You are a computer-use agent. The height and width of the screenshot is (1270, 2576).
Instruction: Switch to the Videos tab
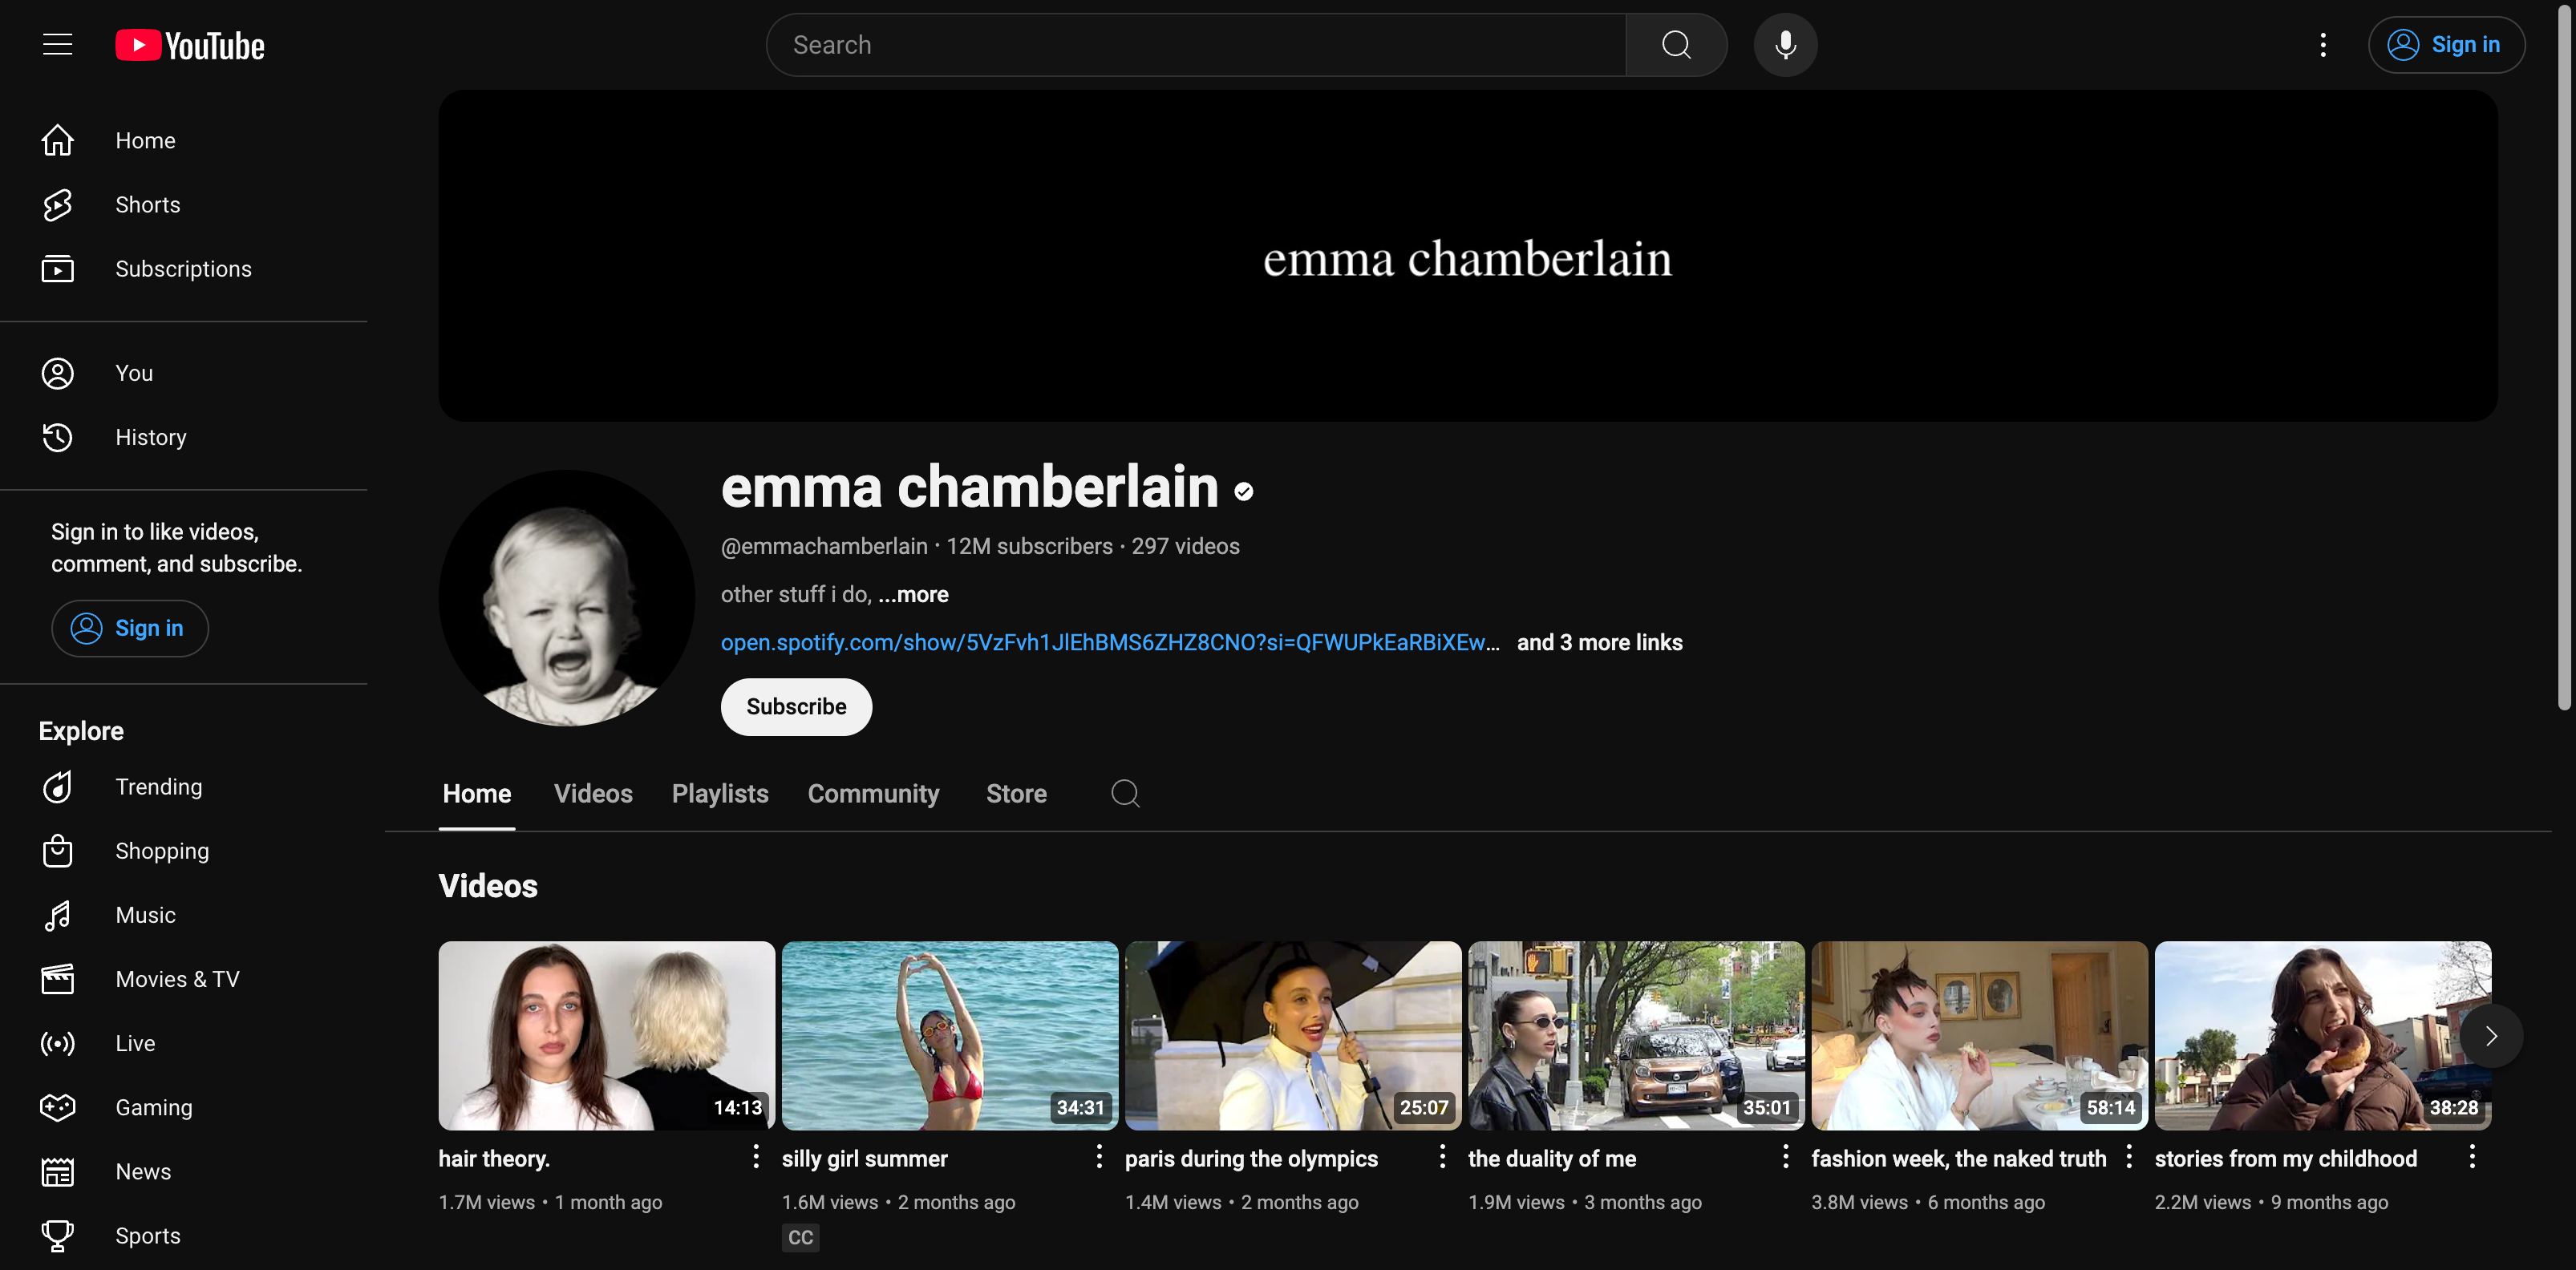click(593, 794)
